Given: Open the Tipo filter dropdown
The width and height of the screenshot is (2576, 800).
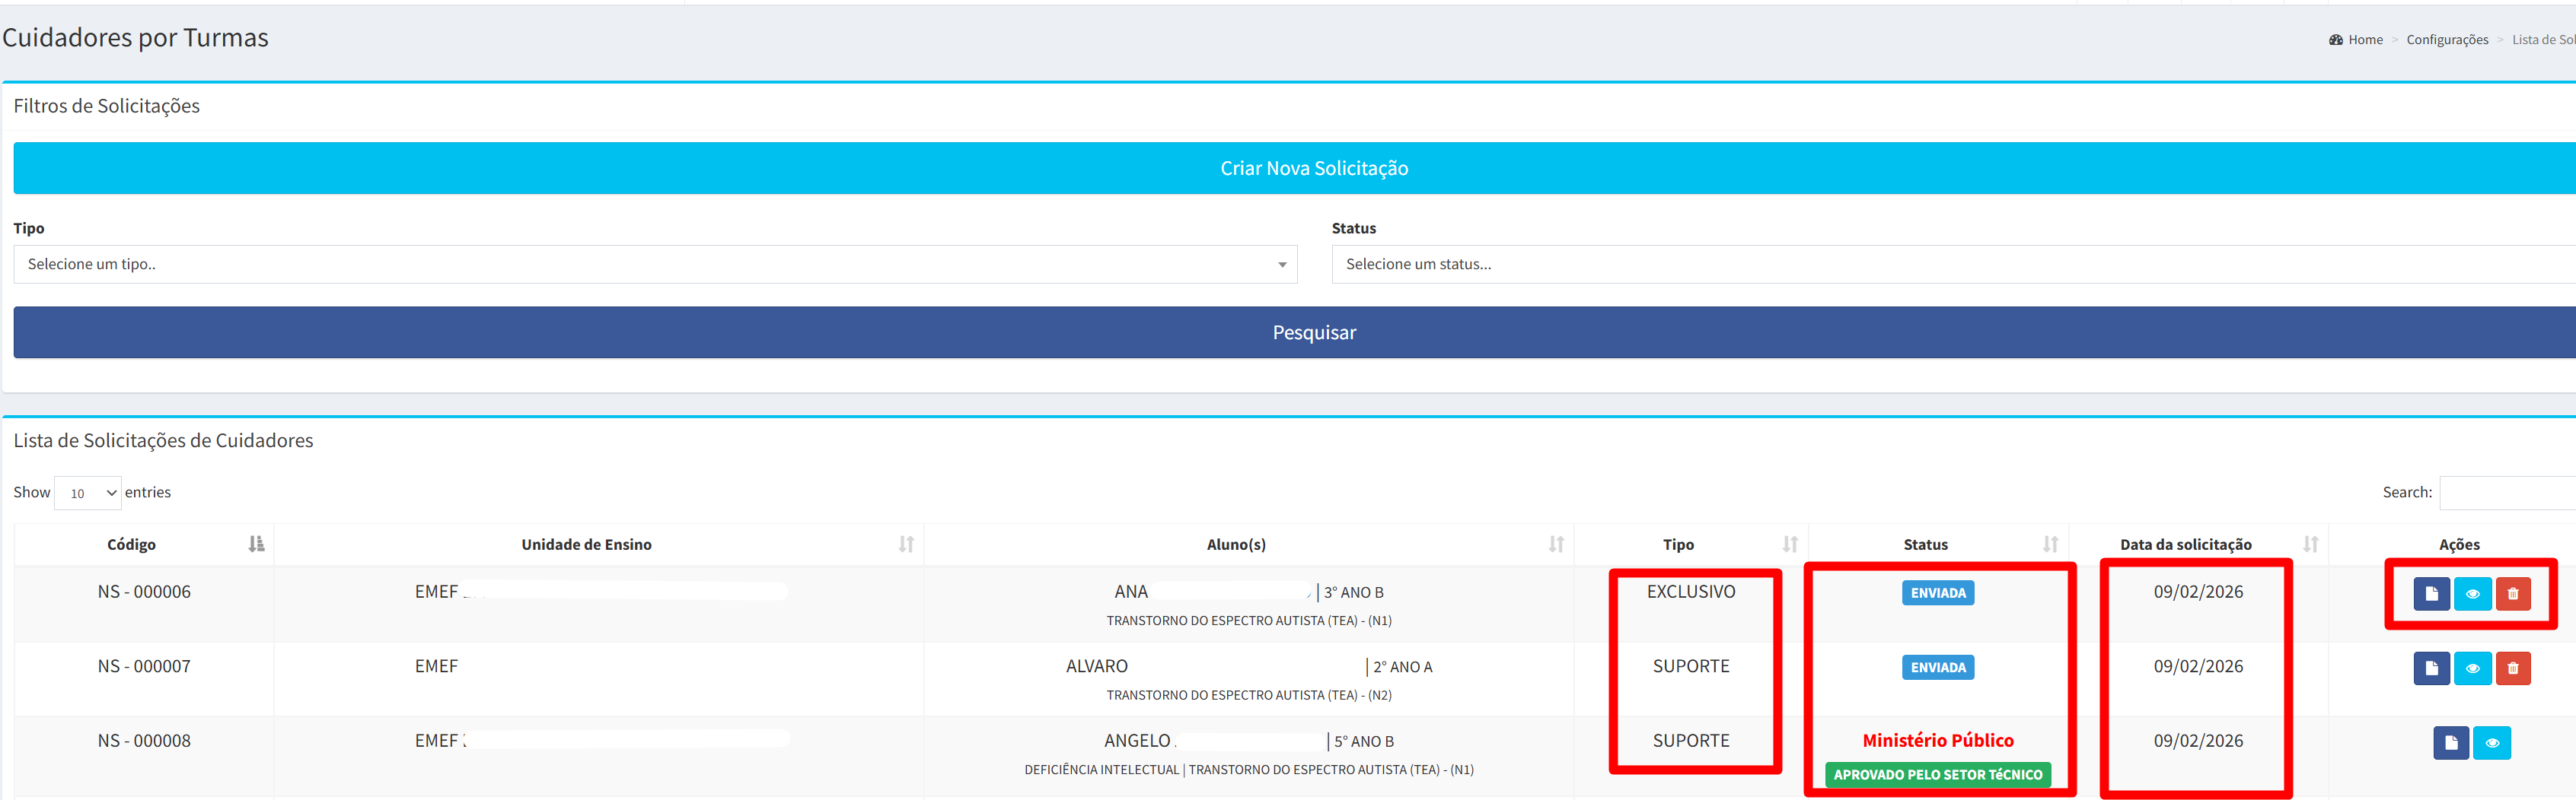Looking at the screenshot, I should tap(655, 265).
